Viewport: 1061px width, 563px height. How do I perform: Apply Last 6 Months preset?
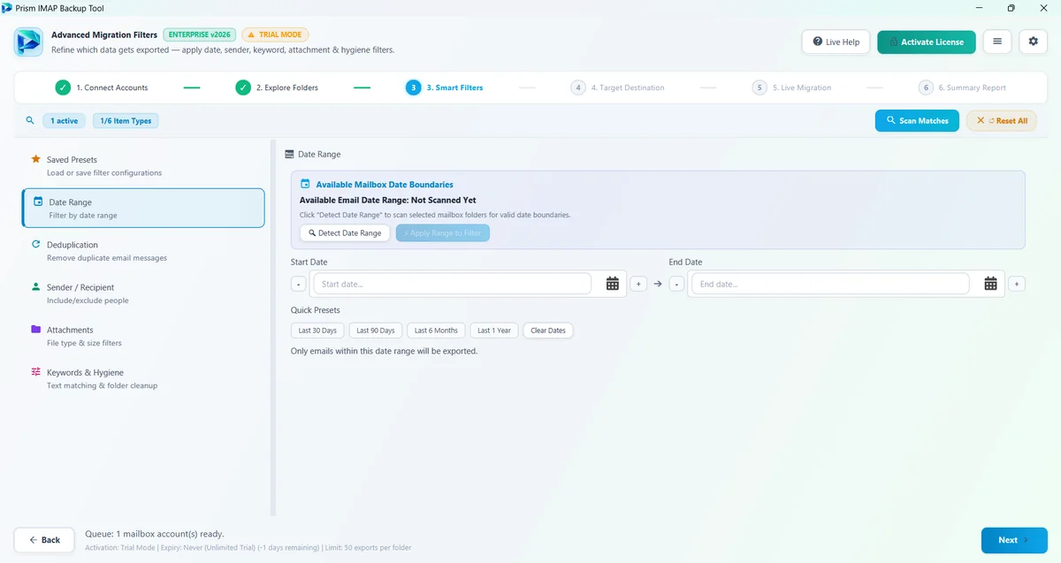pyautogui.click(x=436, y=331)
